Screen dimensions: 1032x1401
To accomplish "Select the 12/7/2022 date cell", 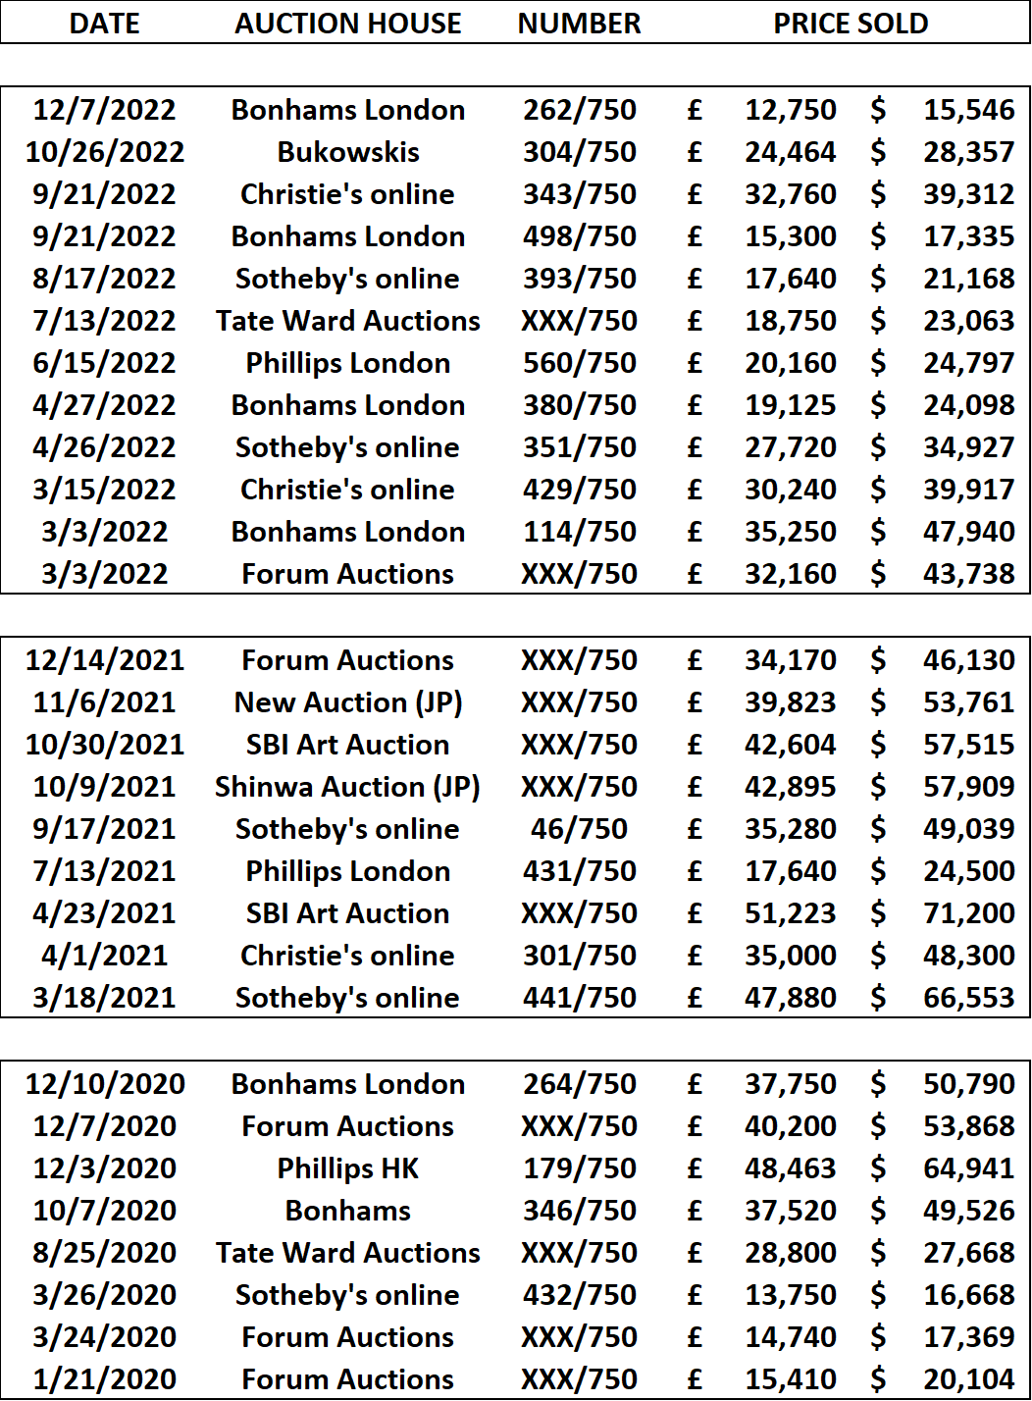I will coord(104,110).
